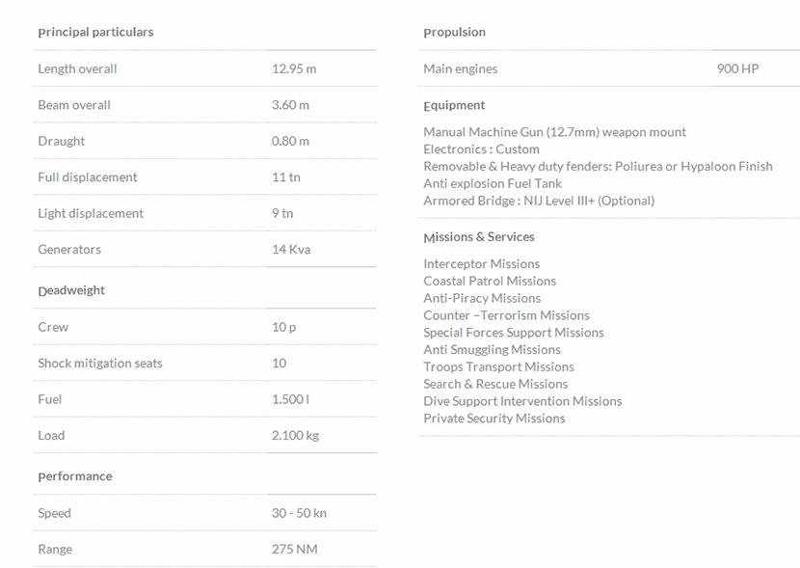Click the Range value 275 NM

coord(294,550)
